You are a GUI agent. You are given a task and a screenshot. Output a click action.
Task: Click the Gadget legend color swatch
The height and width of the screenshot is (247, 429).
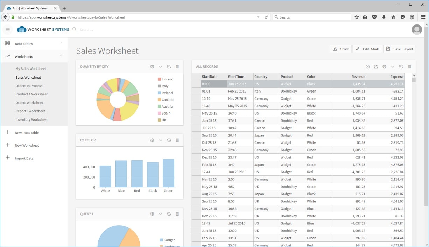click(161, 240)
